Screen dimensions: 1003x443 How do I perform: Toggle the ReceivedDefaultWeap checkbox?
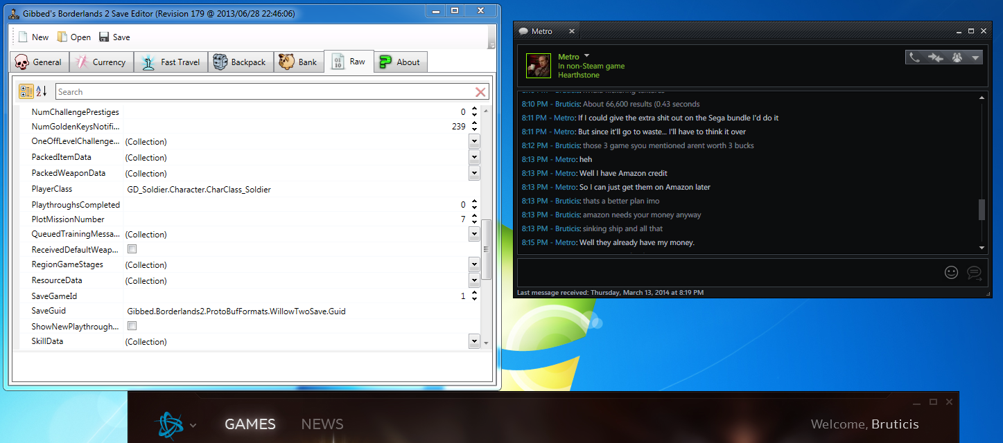(x=132, y=249)
